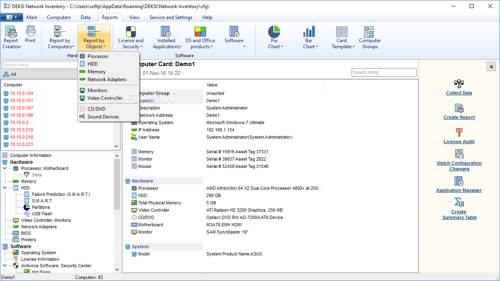Open the Help tab
This screenshot has height=281, width=500.
coord(207,17)
